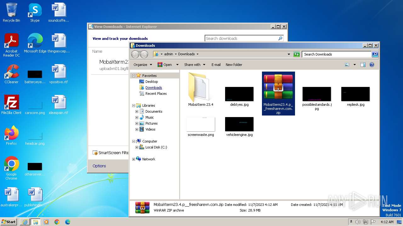The width and height of the screenshot is (403, 226).
Task: Click Open in the Explorer toolbar
Action: [x=165, y=65]
